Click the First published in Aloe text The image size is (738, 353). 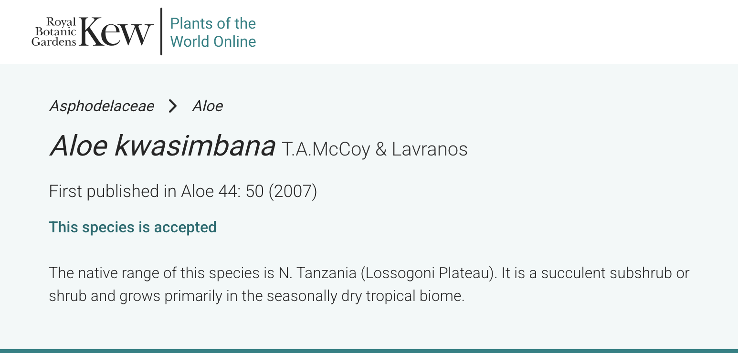(130, 191)
